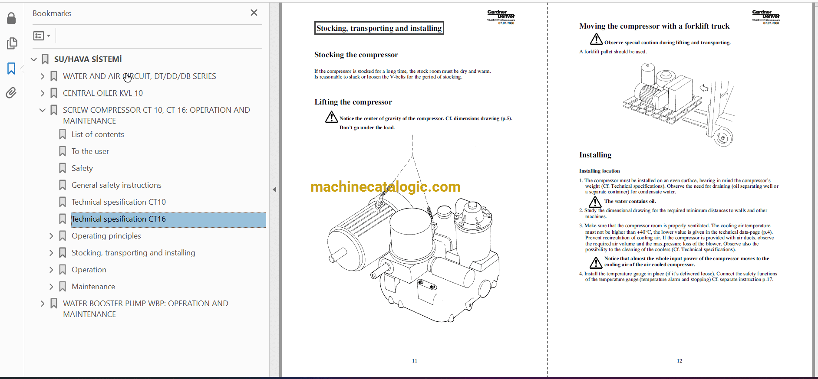Open the bookmark options dropdown menu
Image resolution: width=818 pixels, height=379 pixels.
tap(42, 36)
